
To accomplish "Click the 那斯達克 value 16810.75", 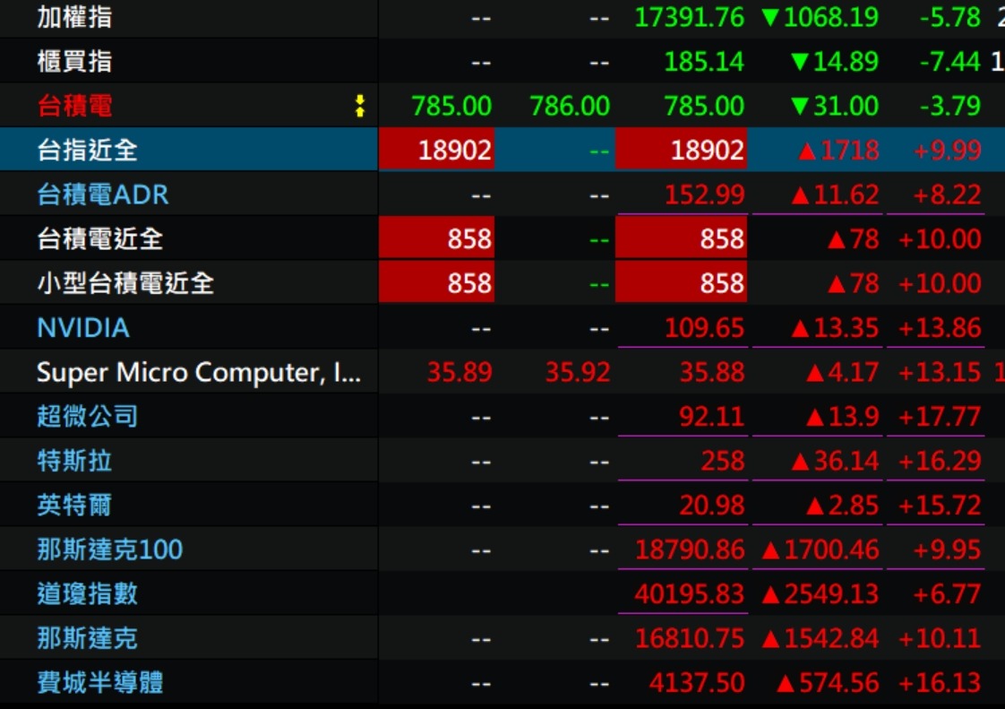I will pyautogui.click(x=689, y=638).
